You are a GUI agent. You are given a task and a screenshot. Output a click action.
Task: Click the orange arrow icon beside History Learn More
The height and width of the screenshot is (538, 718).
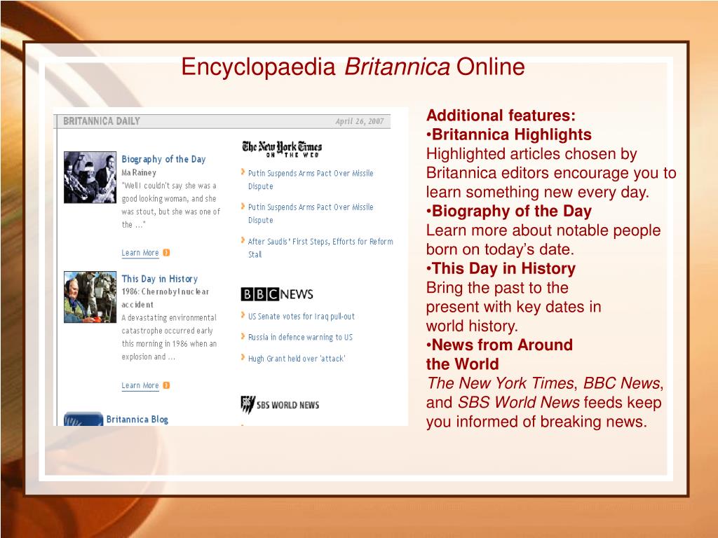[166, 385]
